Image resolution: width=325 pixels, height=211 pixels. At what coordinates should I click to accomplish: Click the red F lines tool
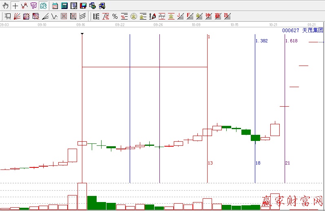(x=190, y=16)
